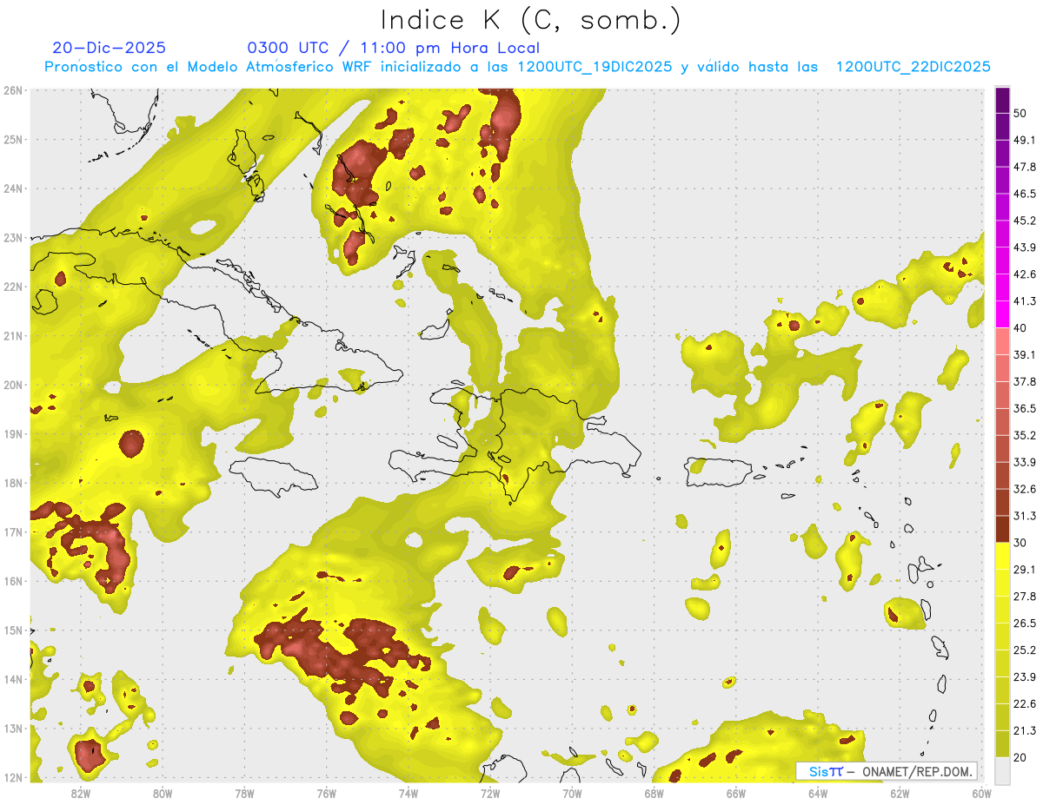Click the colorbar value 22.6
The height and width of the screenshot is (805, 1043).
[1025, 704]
